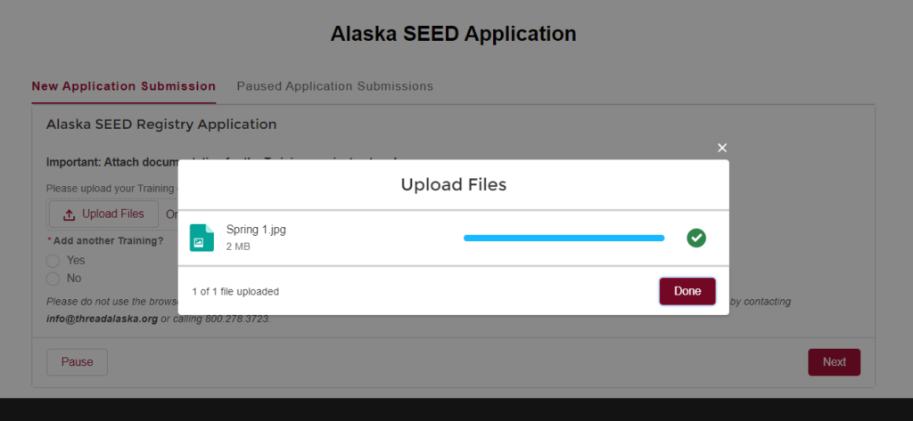
Task: Click the 2 MB file size label
Action: 238,247
